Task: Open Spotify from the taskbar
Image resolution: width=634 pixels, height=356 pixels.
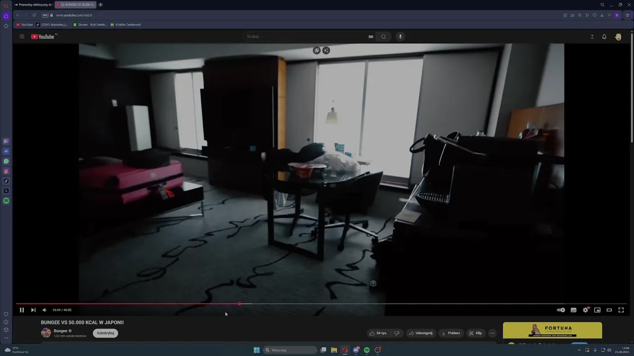Action: click(x=367, y=350)
